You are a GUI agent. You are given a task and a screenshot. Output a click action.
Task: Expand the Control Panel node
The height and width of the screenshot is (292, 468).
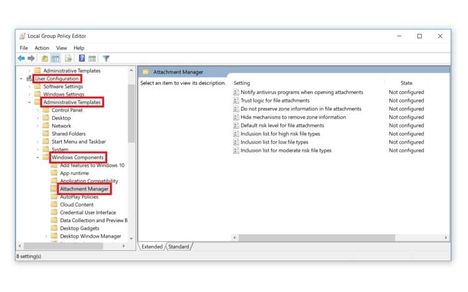click(38, 110)
